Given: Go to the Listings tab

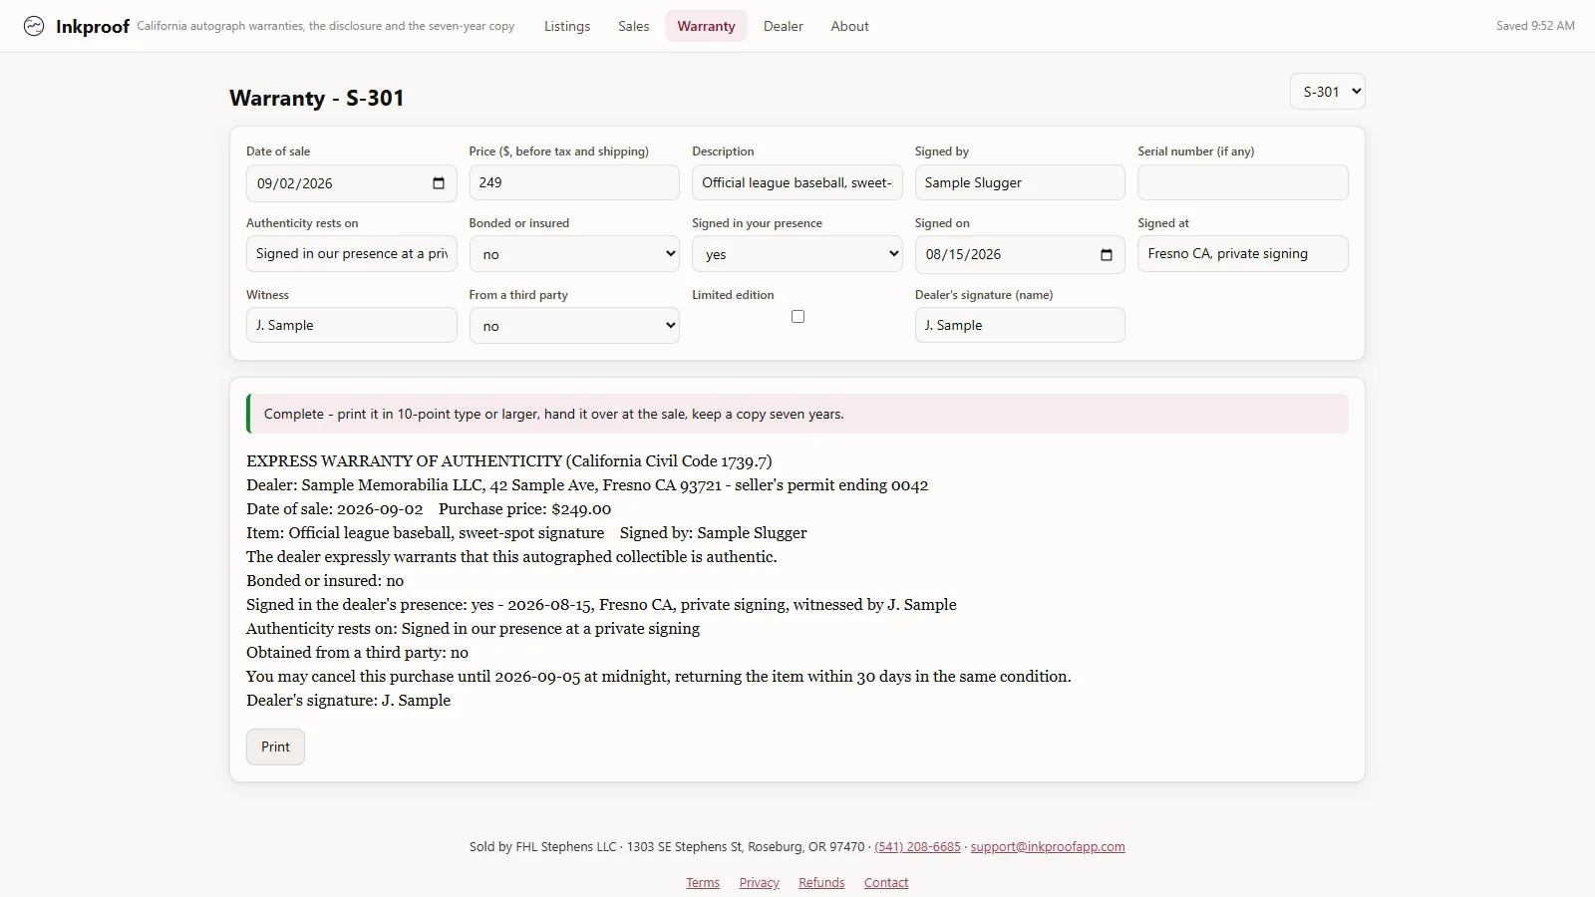Looking at the screenshot, I should [x=567, y=26].
